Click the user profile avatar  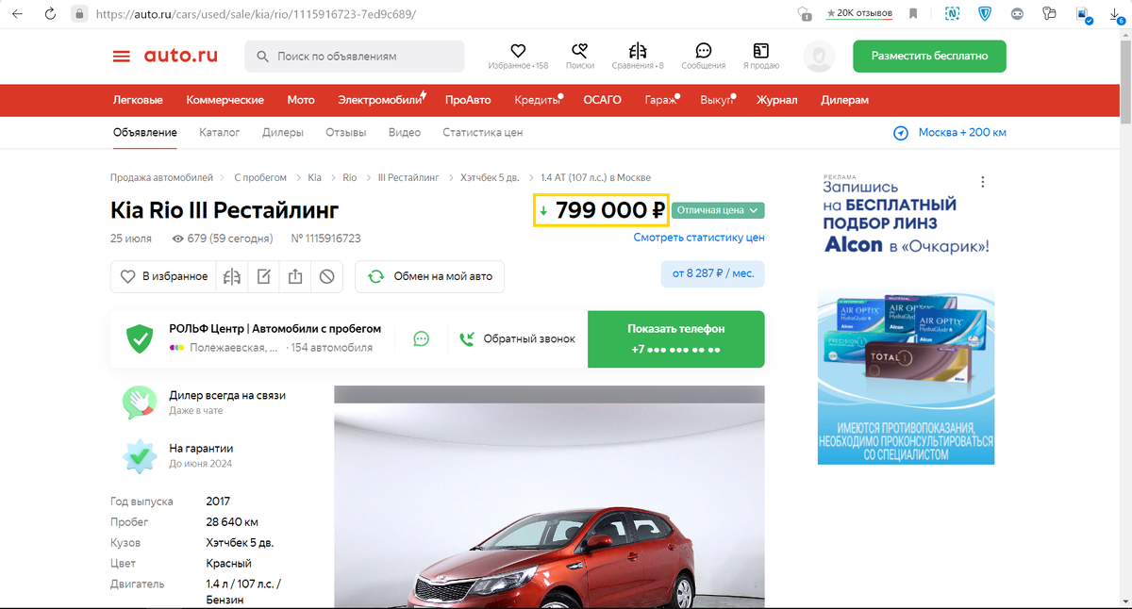pyautogui.click(x=818, y=57)
